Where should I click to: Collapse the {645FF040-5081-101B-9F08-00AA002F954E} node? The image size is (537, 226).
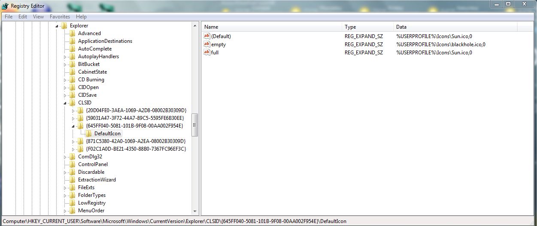tap(74, 126)
